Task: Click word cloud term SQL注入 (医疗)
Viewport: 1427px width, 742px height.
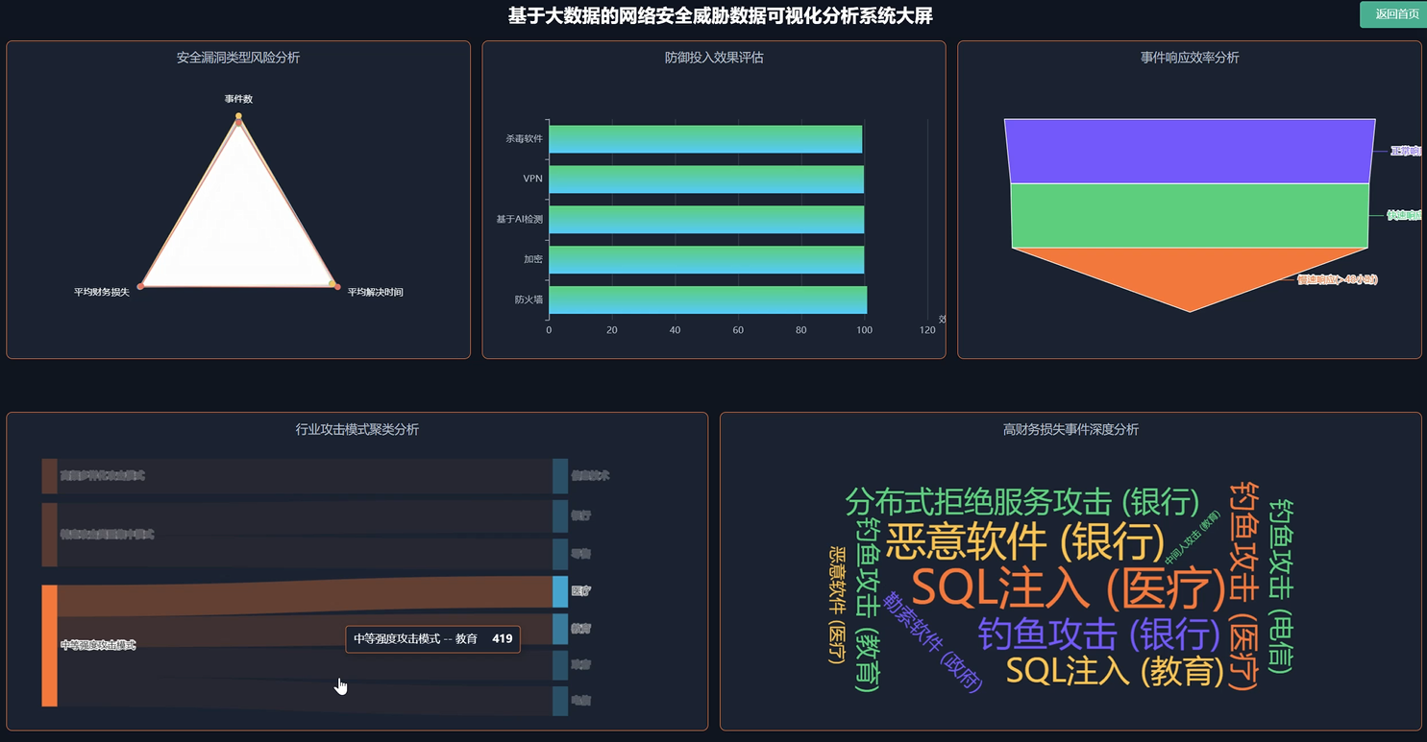Action: click(1069, 587)
